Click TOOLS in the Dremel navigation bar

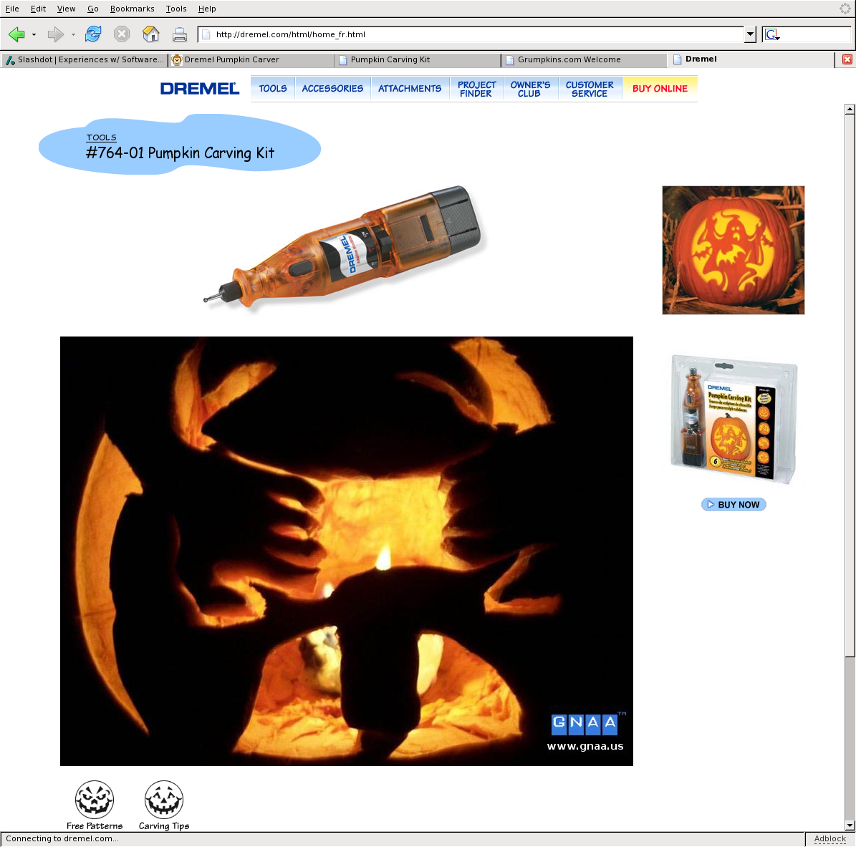tap(273, 88)
